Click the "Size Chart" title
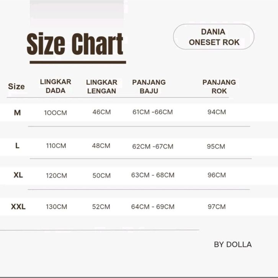The height and width of the screenshot is (278, 278). coord(75,44)
